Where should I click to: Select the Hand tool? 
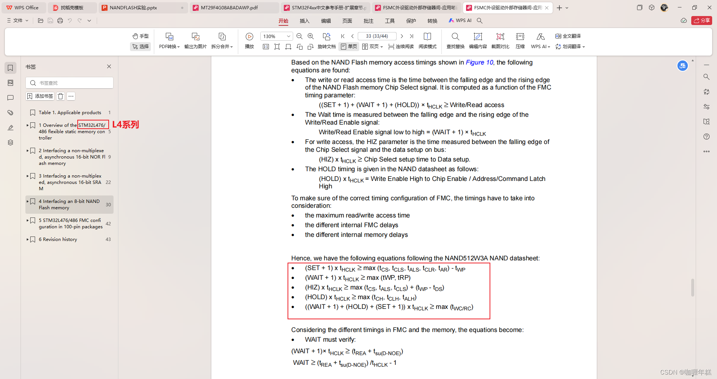(x=140, y=36)
